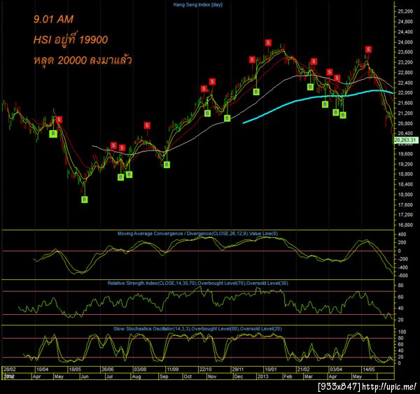Click the 400 value on the MACD axis

coord(402,234)
